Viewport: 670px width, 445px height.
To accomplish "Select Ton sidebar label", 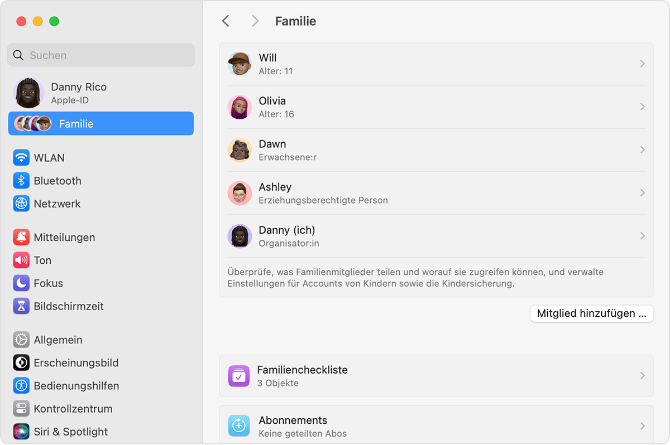I will coord(42,260).
